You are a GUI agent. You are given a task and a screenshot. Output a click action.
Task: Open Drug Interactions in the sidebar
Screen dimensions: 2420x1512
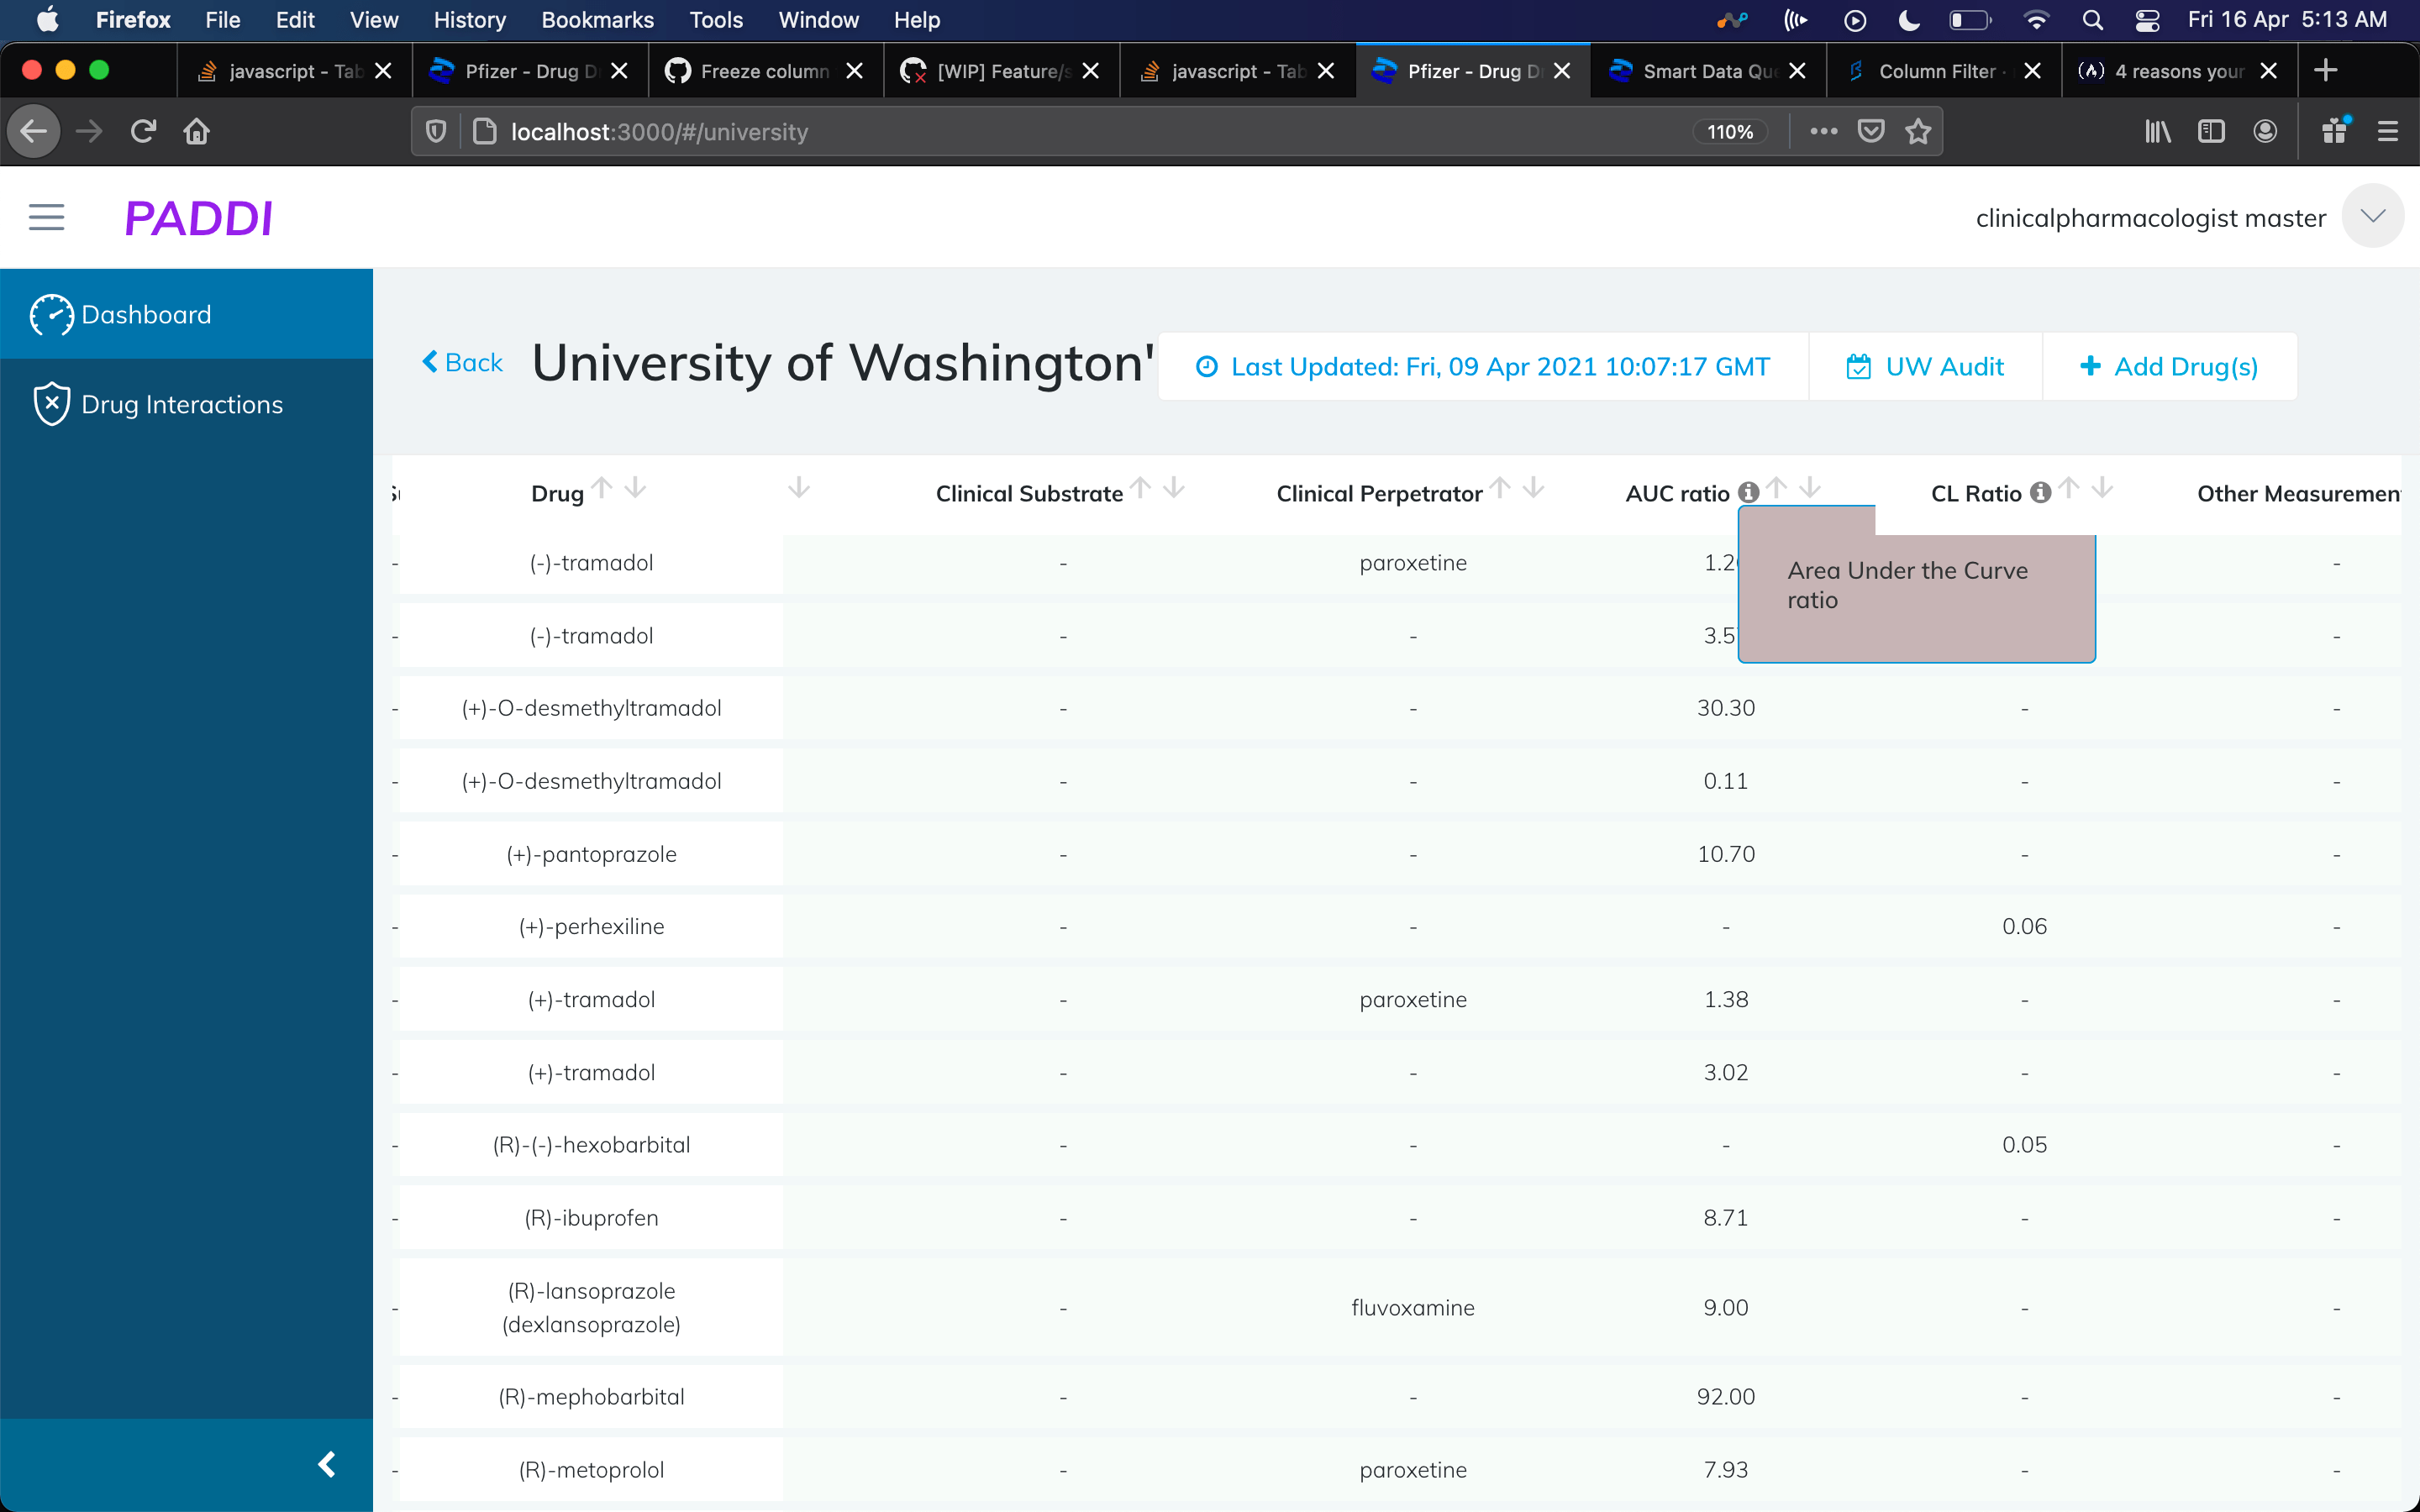(x=186, y=404)
